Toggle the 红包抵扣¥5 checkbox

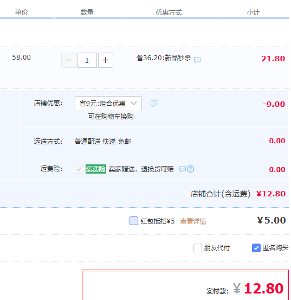tap(134, 221)
